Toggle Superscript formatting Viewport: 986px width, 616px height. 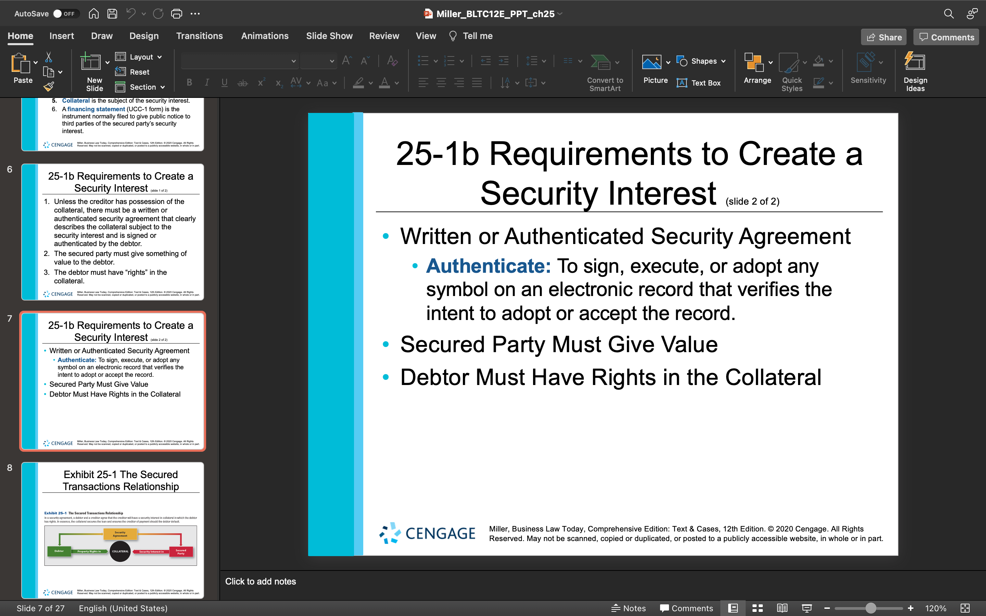coord(261,83)
